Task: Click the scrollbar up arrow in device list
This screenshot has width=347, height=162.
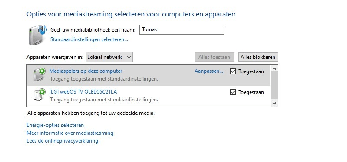Action: pyautogui.click(x=274, y=68)
